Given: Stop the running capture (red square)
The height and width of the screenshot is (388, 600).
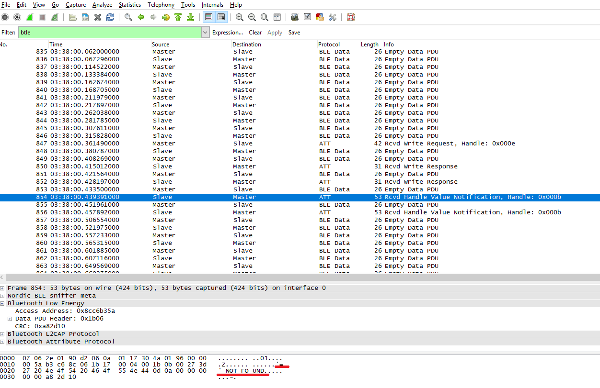Looking at the screenshot, I should 42,17.
